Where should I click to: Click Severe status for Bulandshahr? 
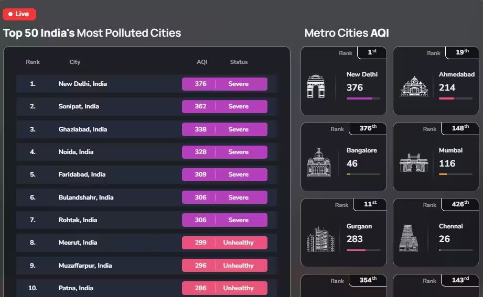pyautogui.click(x=239, y=197)
